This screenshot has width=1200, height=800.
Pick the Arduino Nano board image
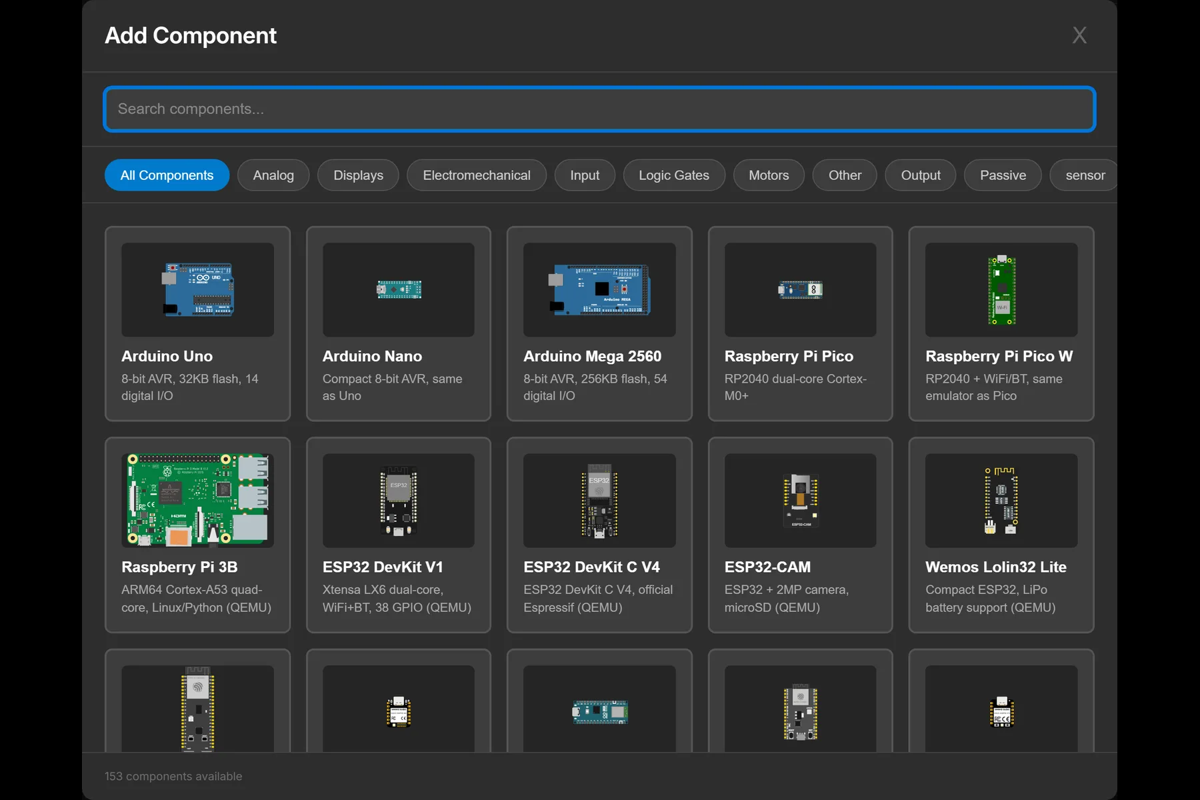399,289
